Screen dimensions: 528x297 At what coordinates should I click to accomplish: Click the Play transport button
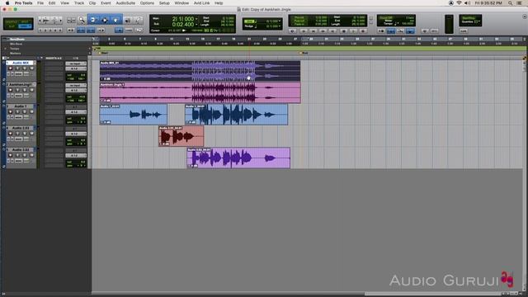[353, 31]
